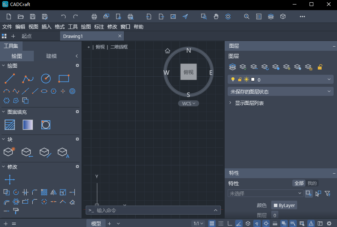Collapse the 修改 section
Image resolution: width=337 pixels, height=227 pixels.
pyautogui.click(x=3, y=166)
